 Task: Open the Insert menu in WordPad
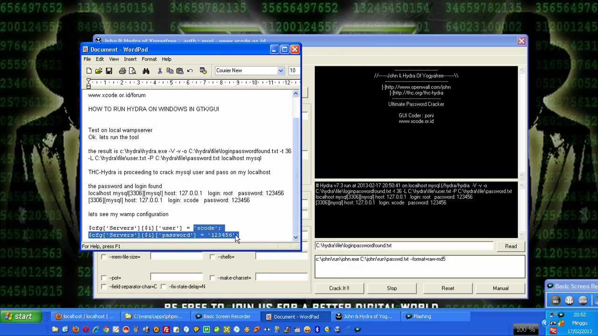coord(130,59)
